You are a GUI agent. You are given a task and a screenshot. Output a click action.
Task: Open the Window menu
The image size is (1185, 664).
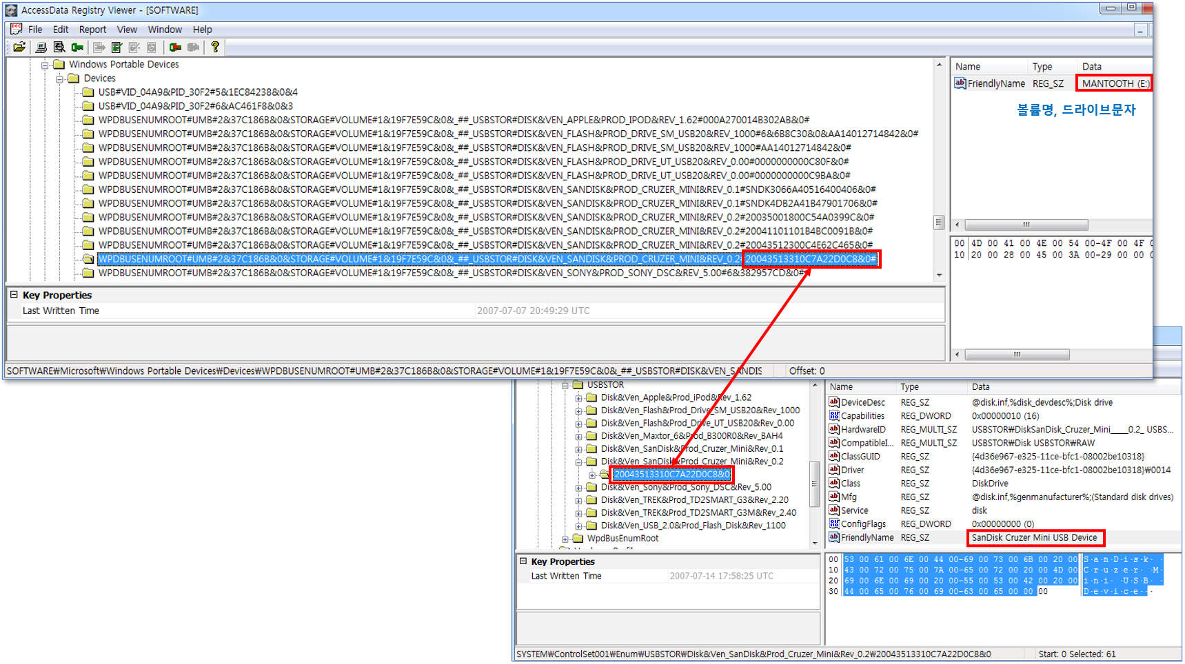[165, 30]
